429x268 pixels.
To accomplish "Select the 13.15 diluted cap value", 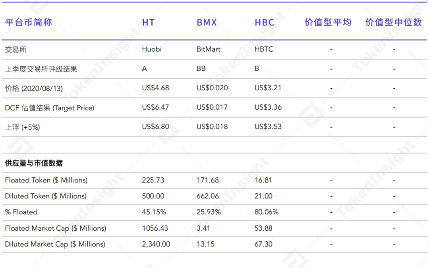I will 205,244.
